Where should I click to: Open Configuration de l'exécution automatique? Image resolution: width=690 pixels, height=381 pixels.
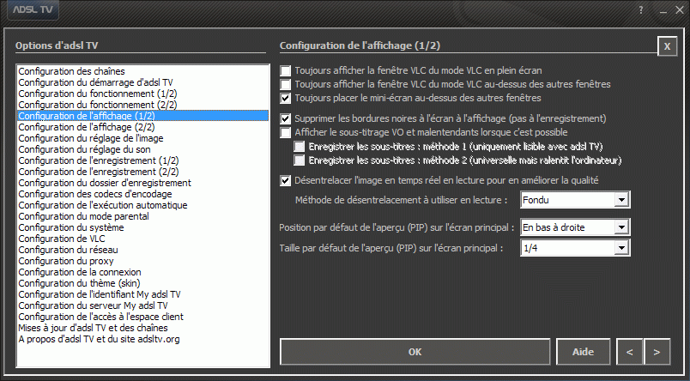(x=143, y=205)
